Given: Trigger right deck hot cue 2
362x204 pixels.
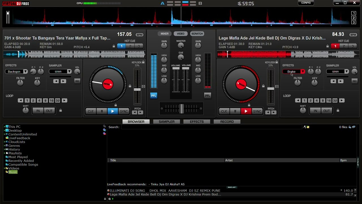Looking at the screenshot, I should (x=344, y=46).
